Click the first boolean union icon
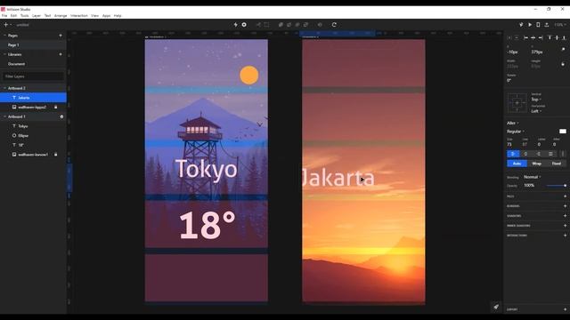 (281, 25)
